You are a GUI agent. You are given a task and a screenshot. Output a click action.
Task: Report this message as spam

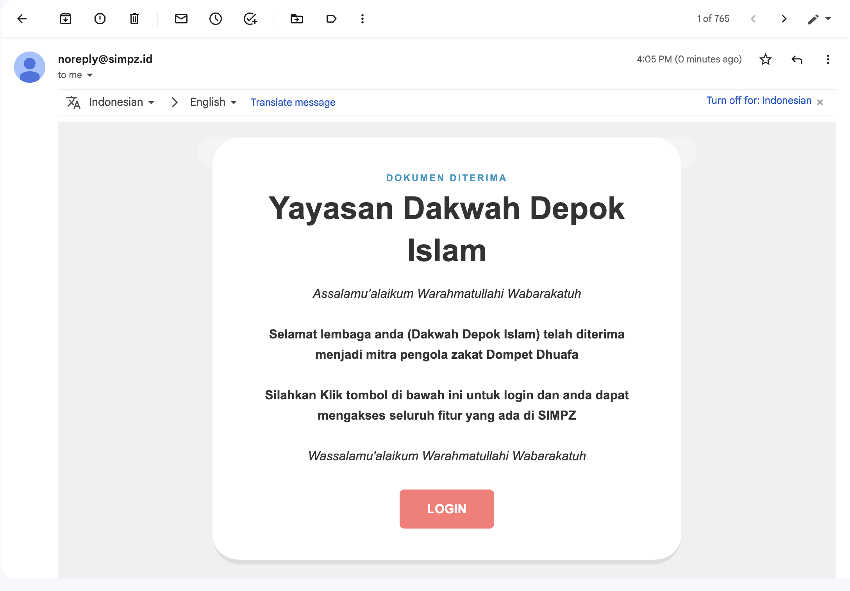(x=100, y=19)
